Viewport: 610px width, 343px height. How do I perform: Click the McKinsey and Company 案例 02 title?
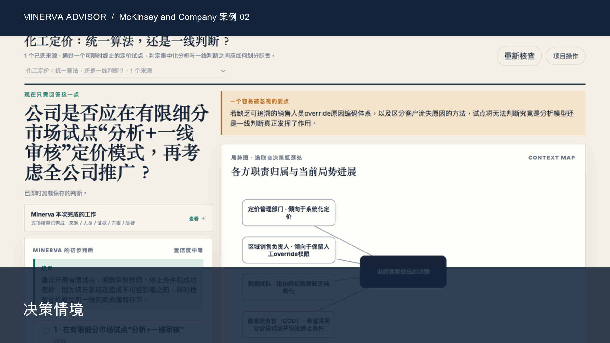(184, 17)
